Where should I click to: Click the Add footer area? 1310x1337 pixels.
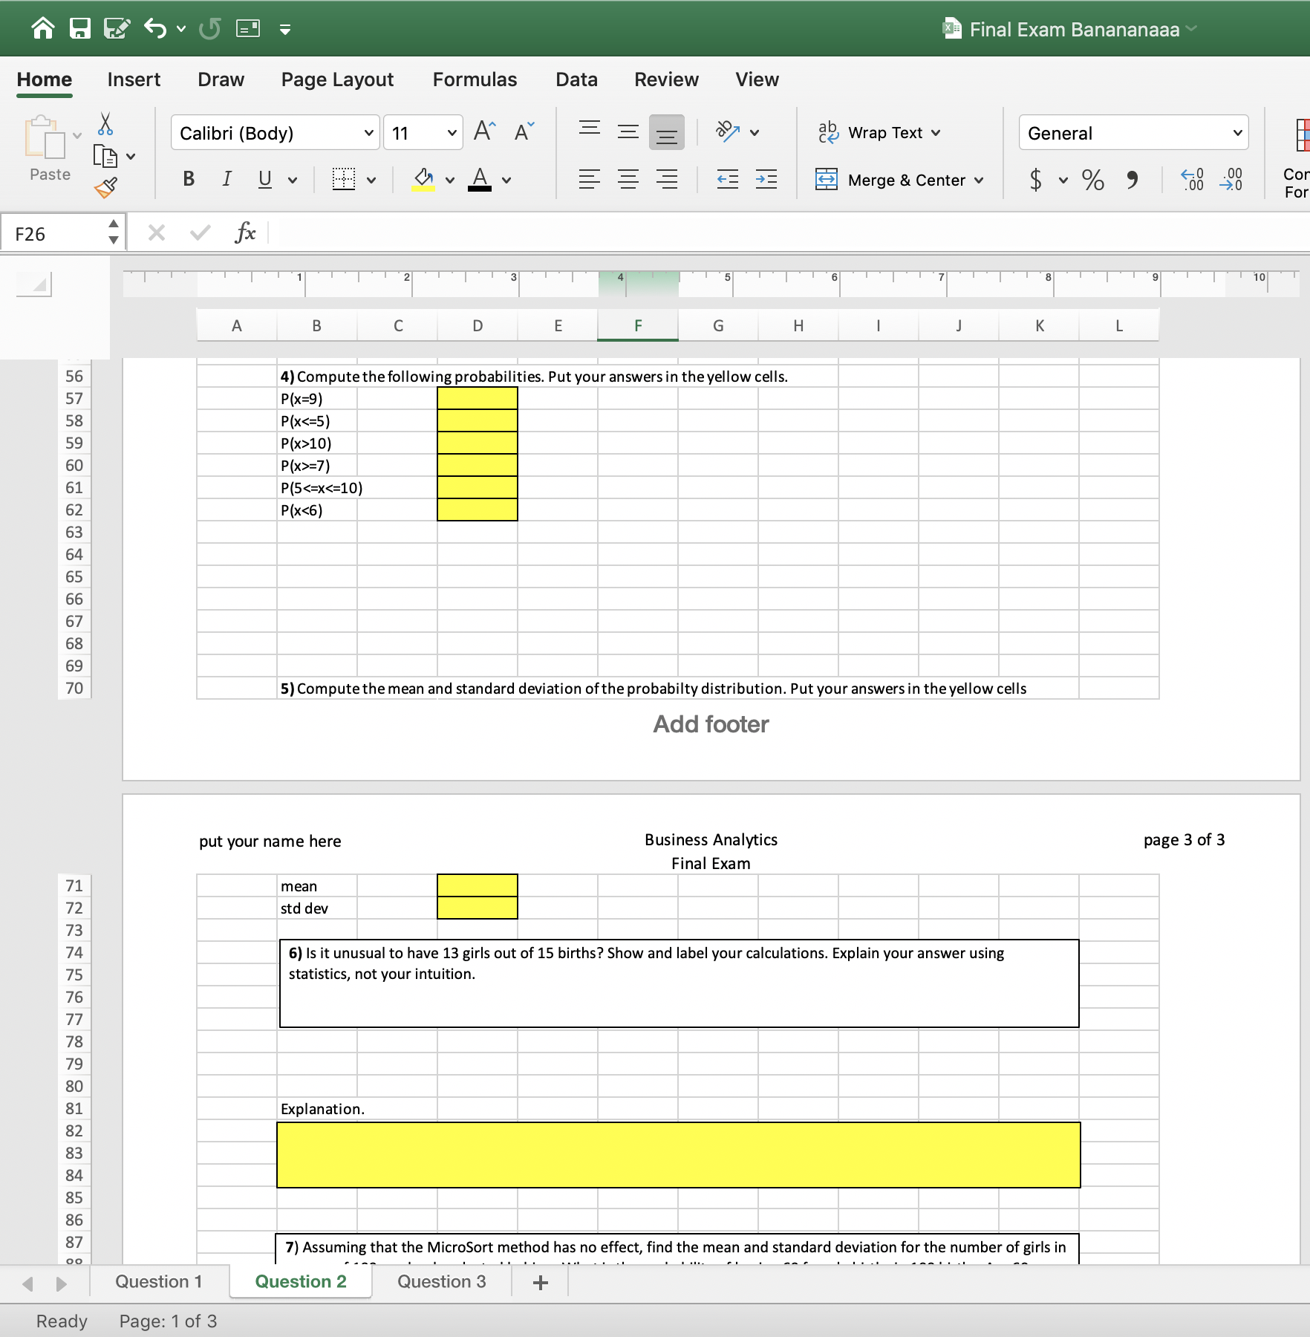pos(711,724)
